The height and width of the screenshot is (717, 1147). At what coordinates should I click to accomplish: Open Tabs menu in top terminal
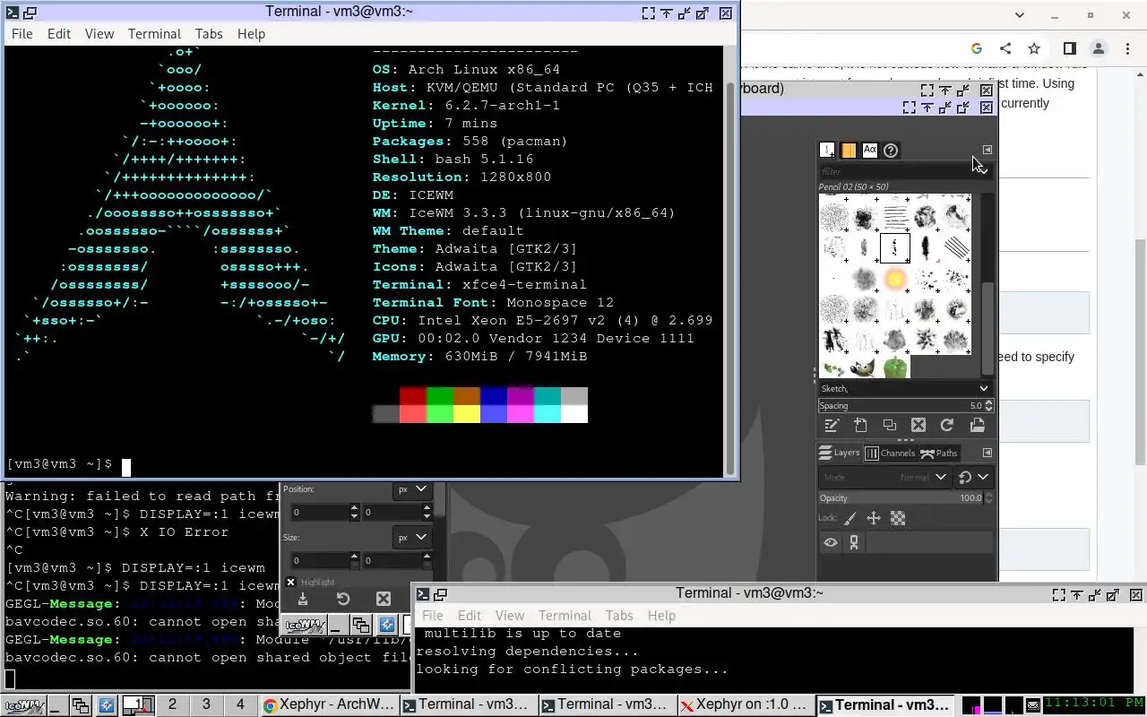coord(209,33)
